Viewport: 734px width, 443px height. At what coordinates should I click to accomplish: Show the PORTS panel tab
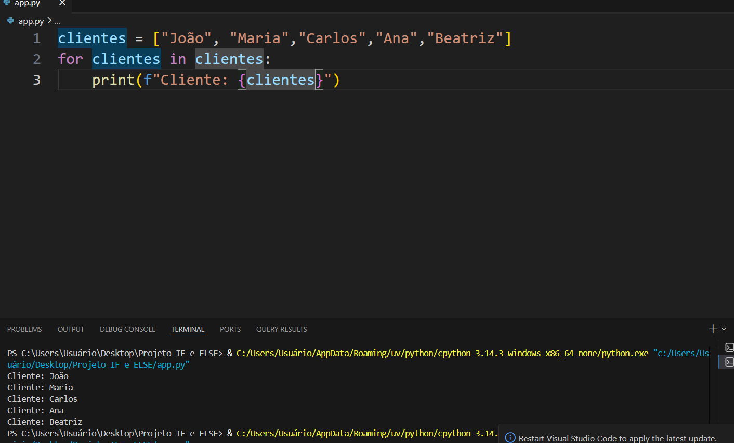pyautogui.click(x=230, y=329)
